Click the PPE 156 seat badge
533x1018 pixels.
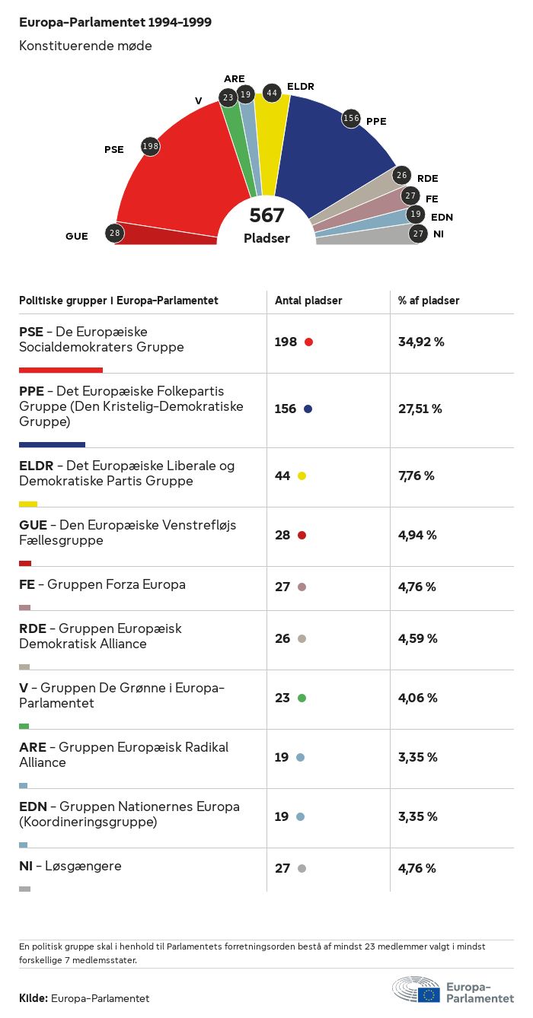(x=351, y=118)
